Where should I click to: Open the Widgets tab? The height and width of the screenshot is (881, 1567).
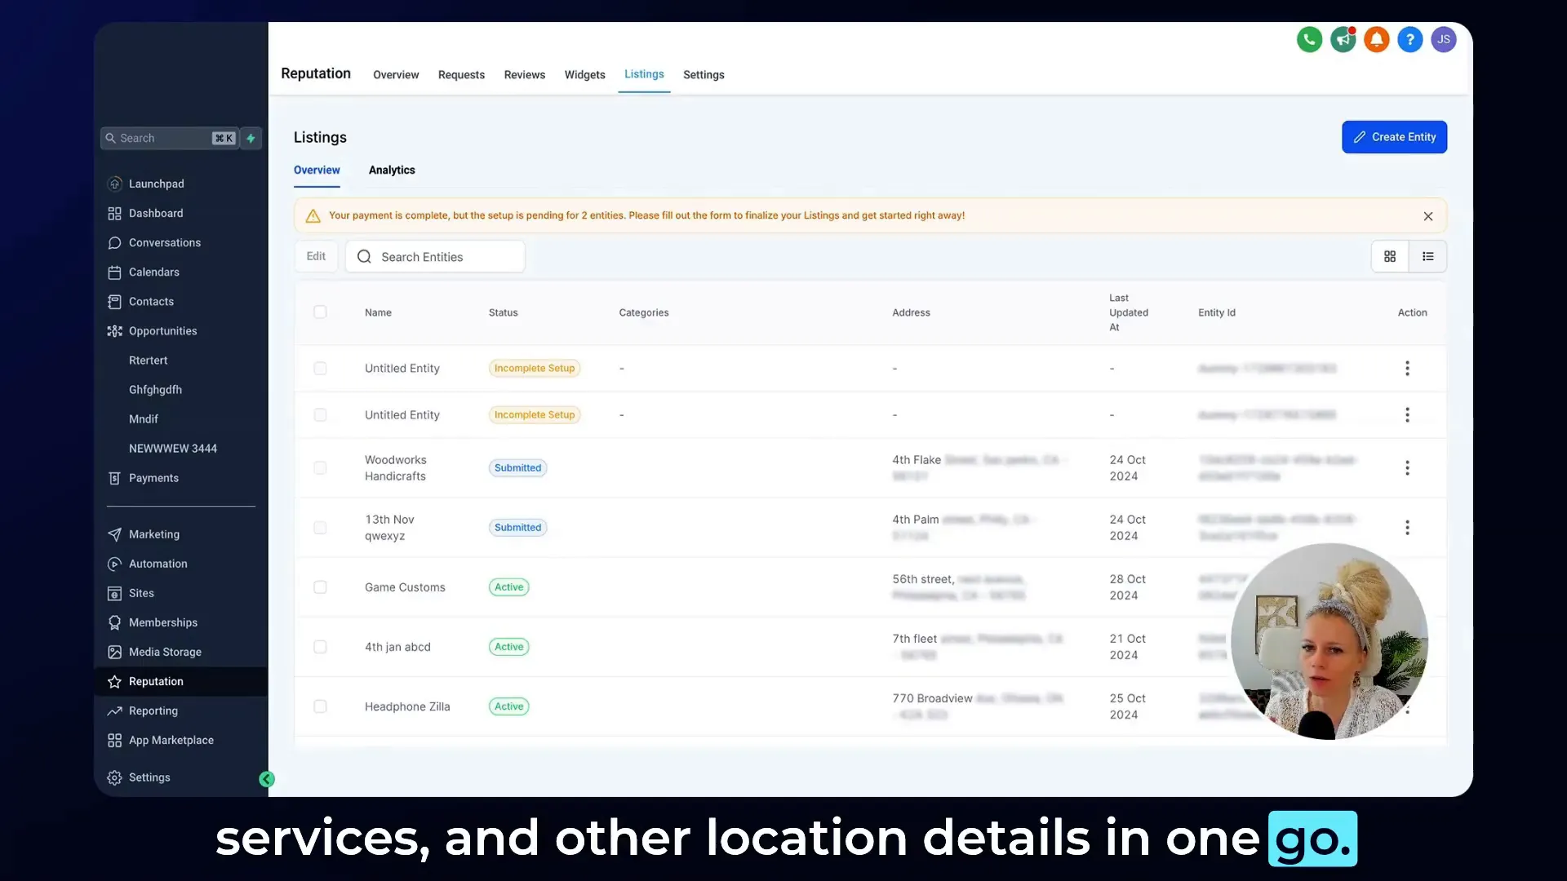[x=584, y=74]
